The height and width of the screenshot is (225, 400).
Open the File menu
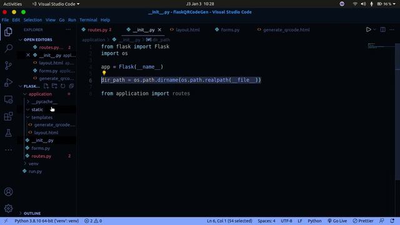[5, 20]
